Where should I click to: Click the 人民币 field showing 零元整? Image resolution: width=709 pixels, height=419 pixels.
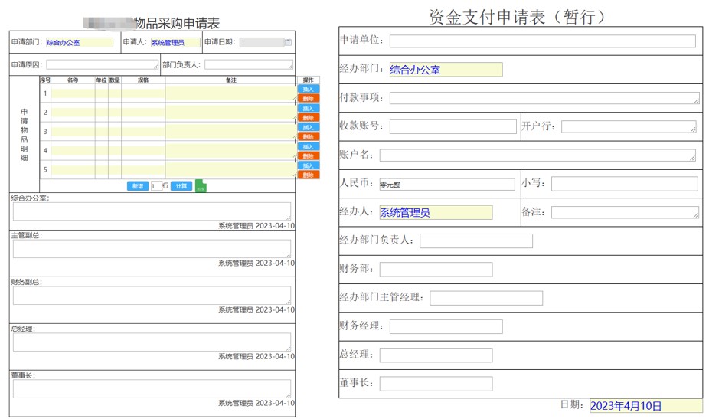[447, 184]
